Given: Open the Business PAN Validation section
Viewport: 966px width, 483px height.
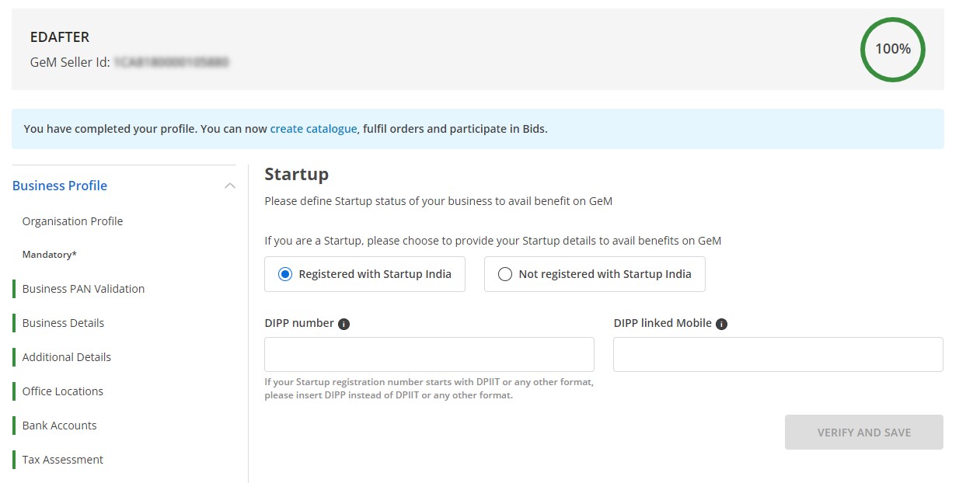Looking at the screenshot, I should tap(83, 288).
